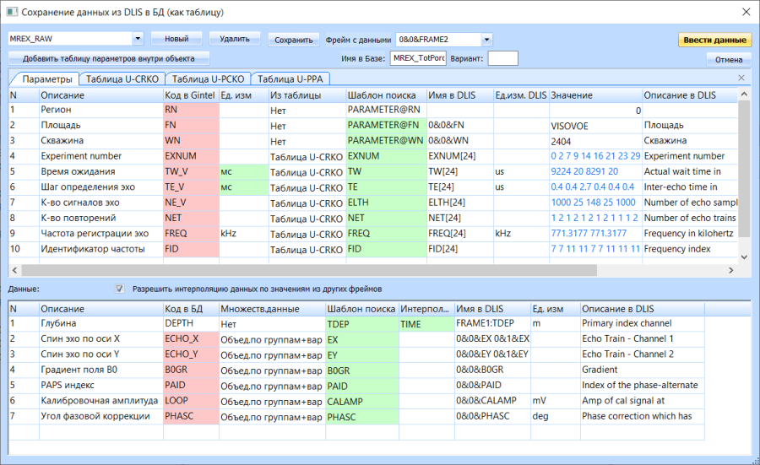Viewport: 760px width, 465px height.
Task: Expand the frame 0&0&FRAME2 dropdown arrow
Action: pyautogui.click(x=486, y=39)
